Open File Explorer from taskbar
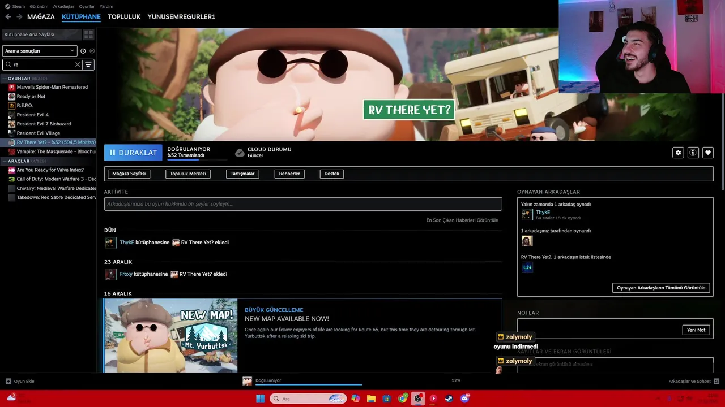 click(x=371, y=399)
